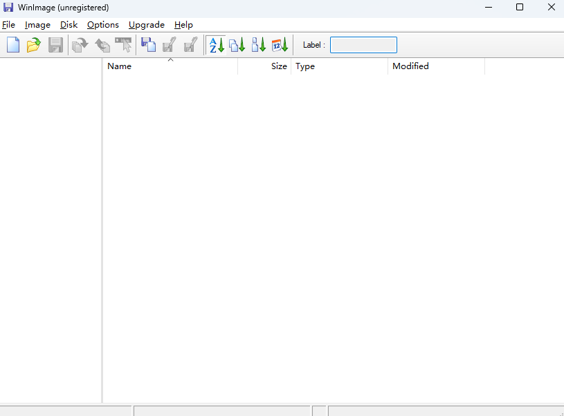Sort files by type
The height and width of the screenshot is (416, 564).
tap(237, 44)
